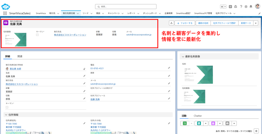Edit the 社外プロフィール共有タグ pencil icon
Screen dimensions: 262x134
[169, 91]
